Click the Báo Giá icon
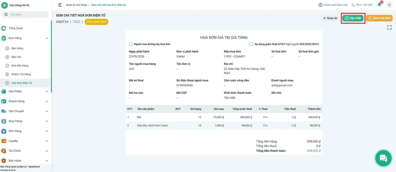This screenshot has width=396, height=172. click(x=8, y=57)
